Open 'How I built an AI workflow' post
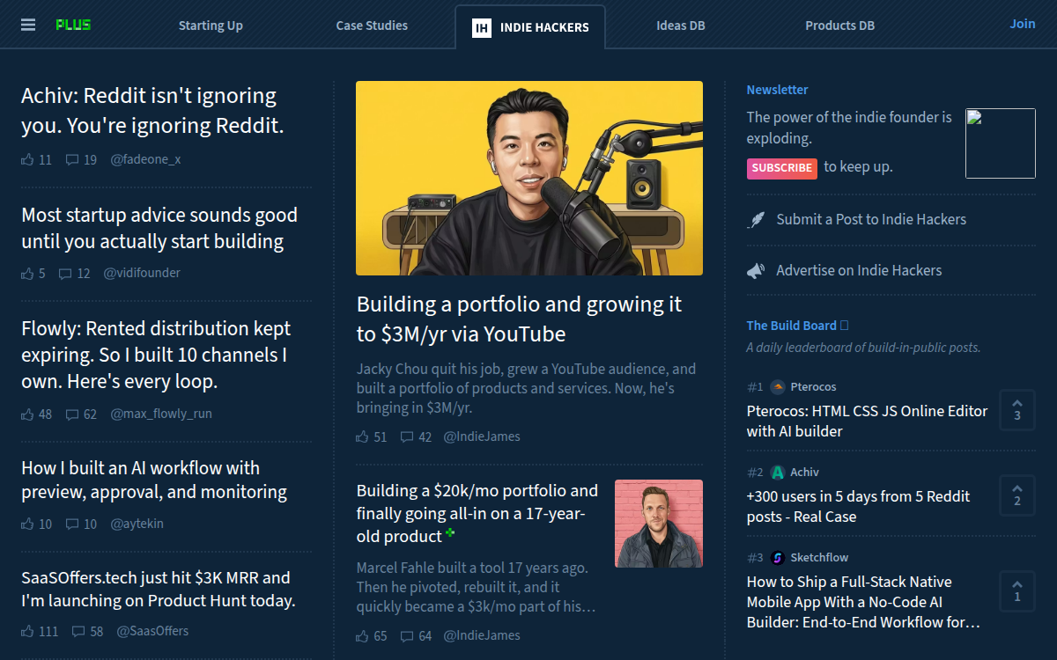Viewport: 1057px width, 660px height. tap(154, 480)
